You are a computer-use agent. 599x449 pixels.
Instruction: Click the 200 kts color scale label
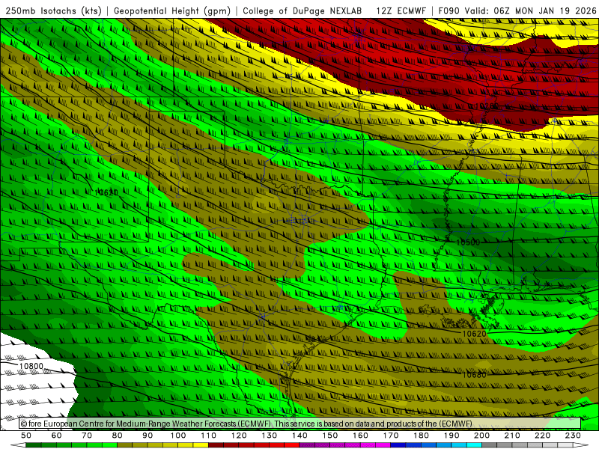tap(482, 436)
